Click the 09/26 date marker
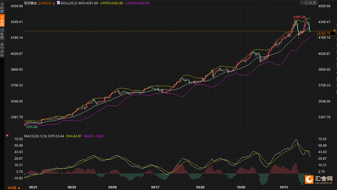Screen dimensions: 337x190 200,187
